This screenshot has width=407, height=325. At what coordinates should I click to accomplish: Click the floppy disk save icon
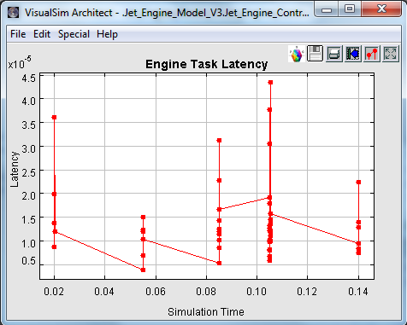[315, 54]
